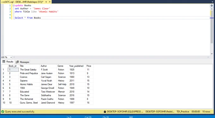
Task: Click the editor vertical scroll down arrow
Action: [212, 54]
